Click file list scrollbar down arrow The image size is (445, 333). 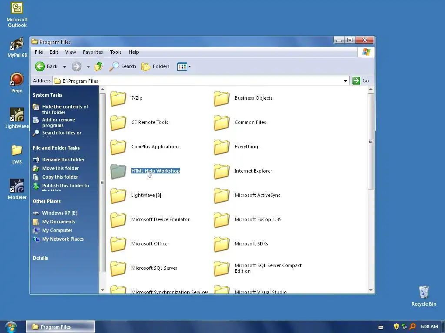(371, 290)
